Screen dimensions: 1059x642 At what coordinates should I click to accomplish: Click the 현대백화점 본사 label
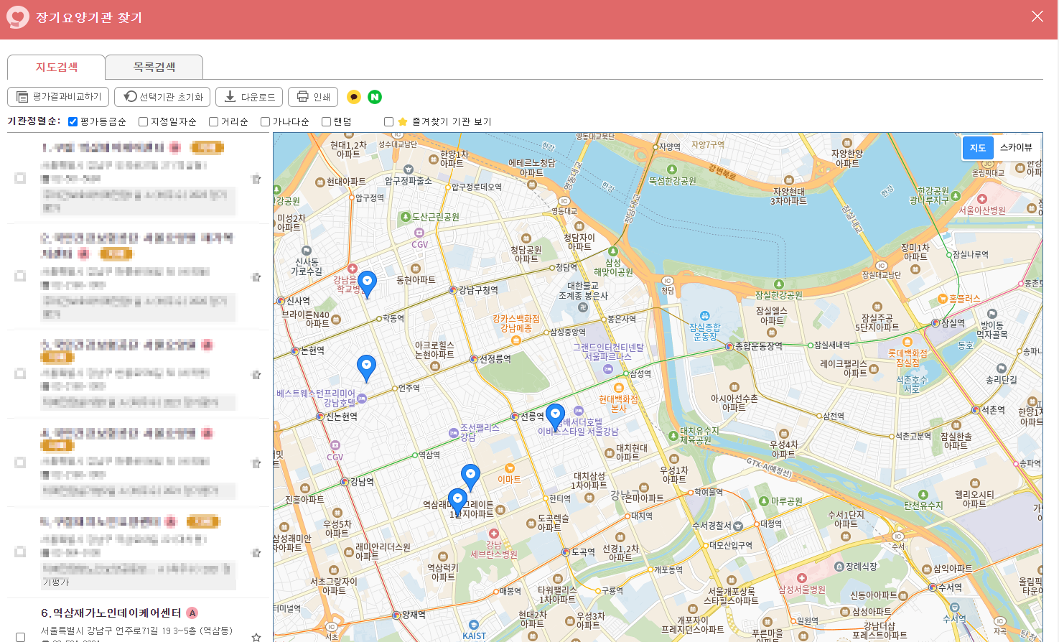619,404
